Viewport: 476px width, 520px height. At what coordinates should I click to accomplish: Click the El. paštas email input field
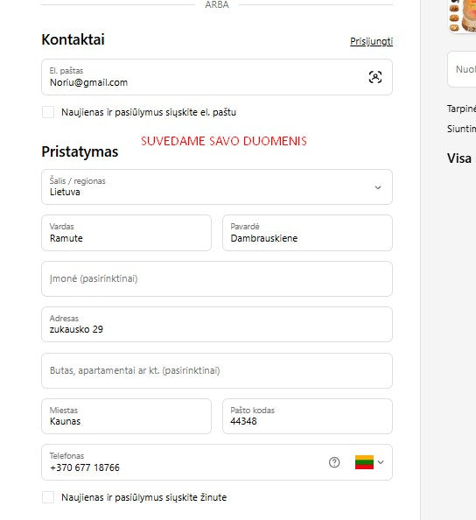(217, 77)
